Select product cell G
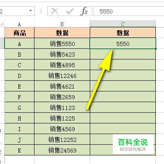The image size is (164, 164). tap(19, 107)
